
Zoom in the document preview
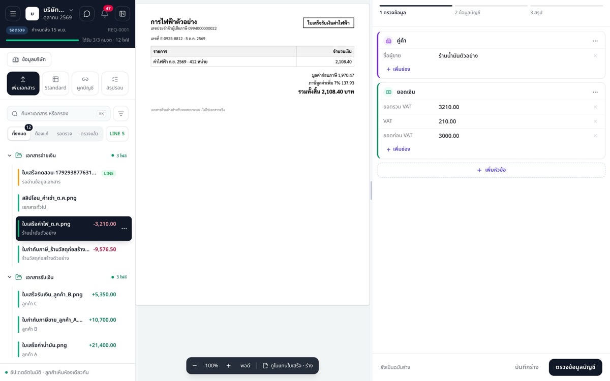click(229, 366)
